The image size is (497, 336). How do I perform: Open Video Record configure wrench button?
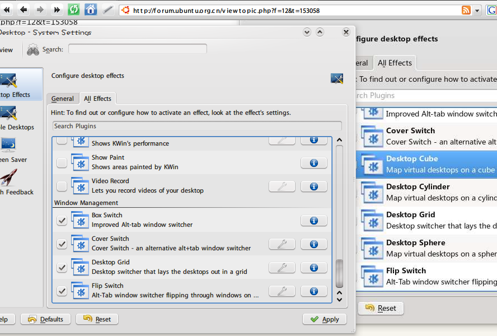click(x=282, y=186)
